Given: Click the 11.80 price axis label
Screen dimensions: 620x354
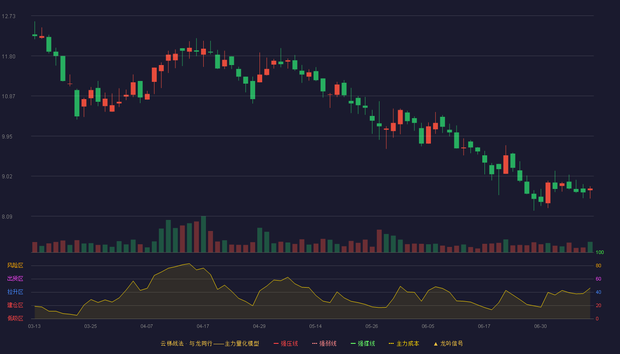Looking at the screenshot, I should [8, 57].
